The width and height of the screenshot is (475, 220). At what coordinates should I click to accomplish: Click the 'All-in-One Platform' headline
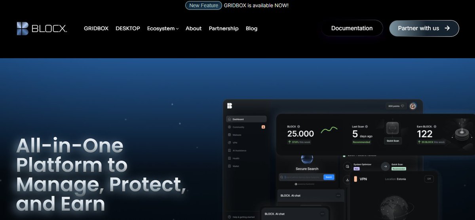[101, 174]
